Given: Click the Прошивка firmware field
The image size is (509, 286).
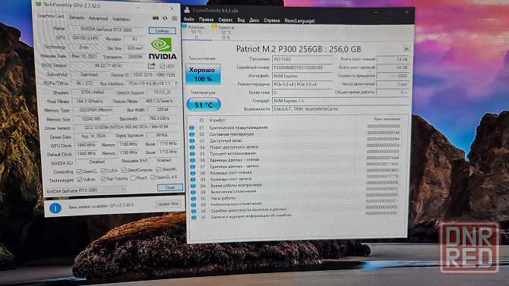Looking at the screenshot, I should 302,59.
